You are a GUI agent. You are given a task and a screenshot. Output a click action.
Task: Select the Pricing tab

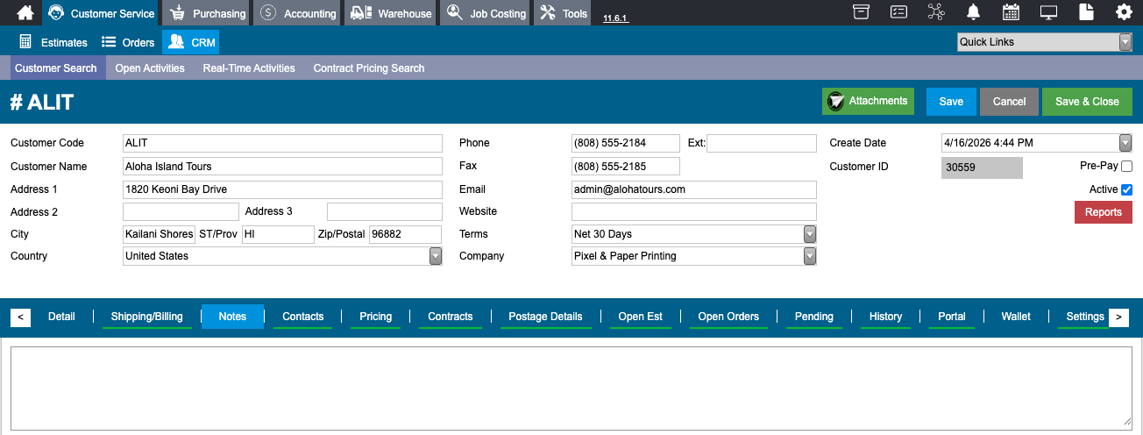click(x=376, y=317)
